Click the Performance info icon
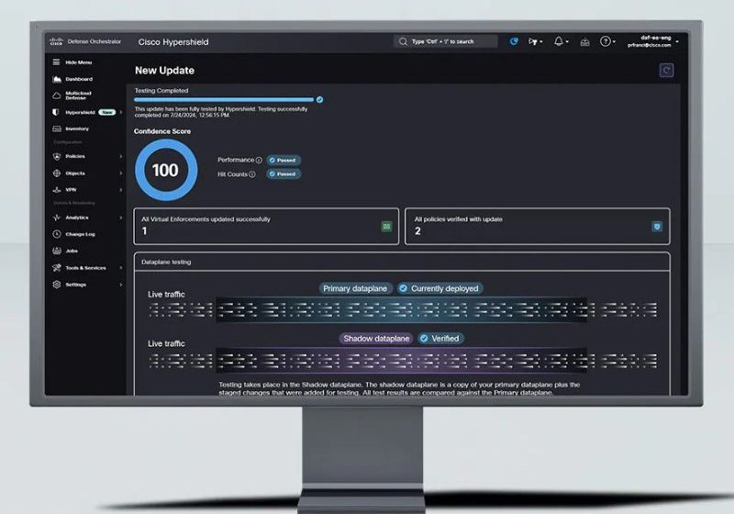 (259, 160)
